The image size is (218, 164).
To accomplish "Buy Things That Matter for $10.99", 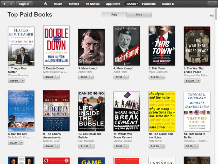I will point(14,81).
